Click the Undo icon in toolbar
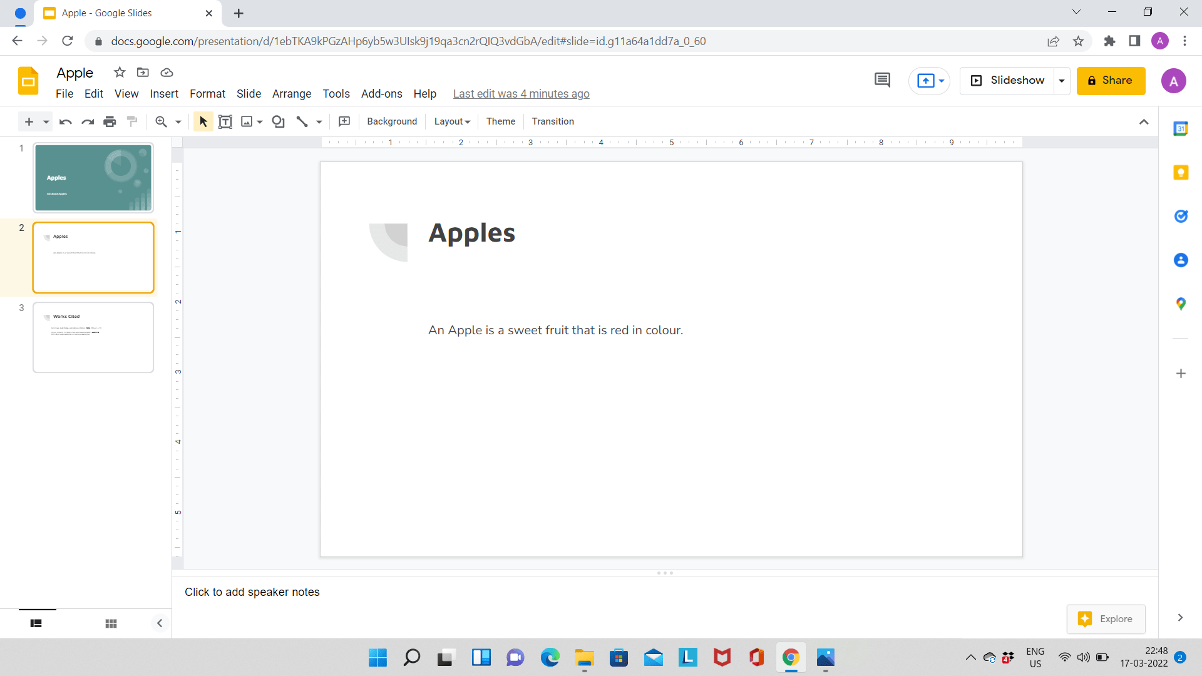1202x676 pixels. (64, 121)
